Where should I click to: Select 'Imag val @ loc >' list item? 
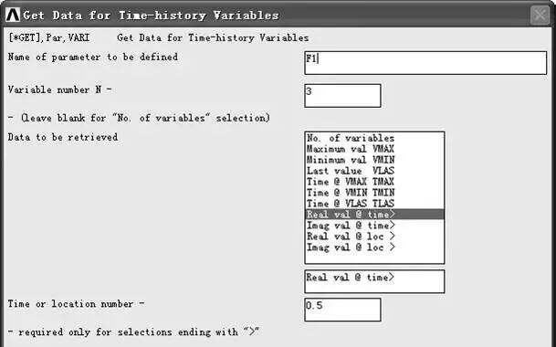click(x=374, y=247)
